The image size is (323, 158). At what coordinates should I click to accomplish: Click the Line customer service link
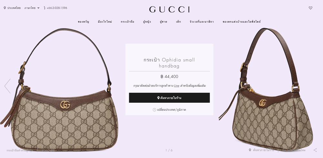(177, 86)
